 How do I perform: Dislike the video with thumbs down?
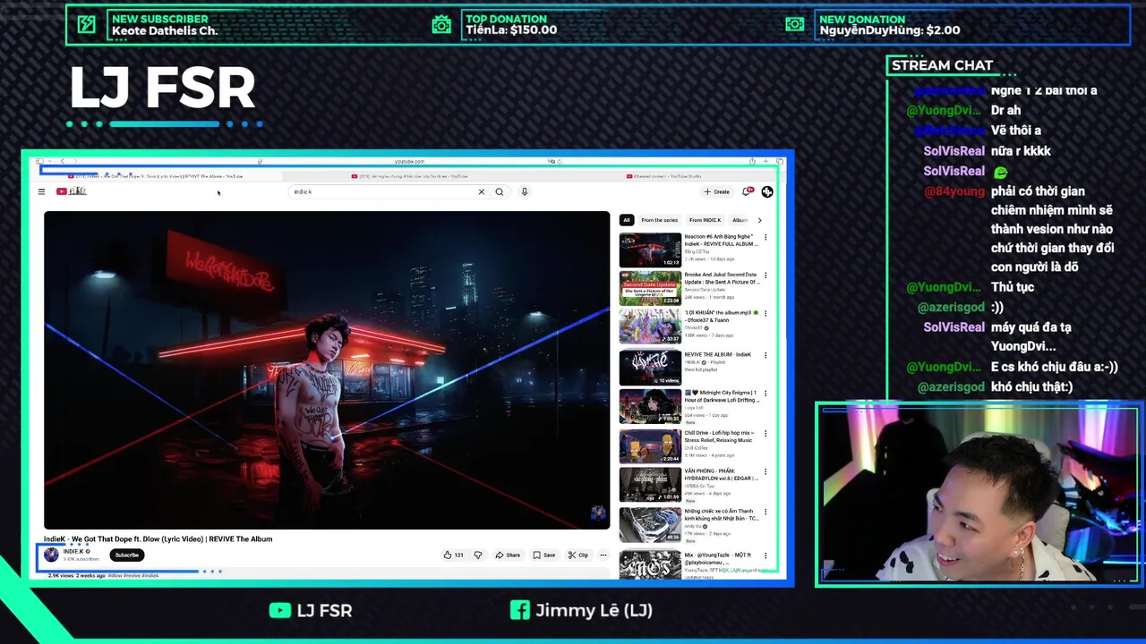click(477, 555)
